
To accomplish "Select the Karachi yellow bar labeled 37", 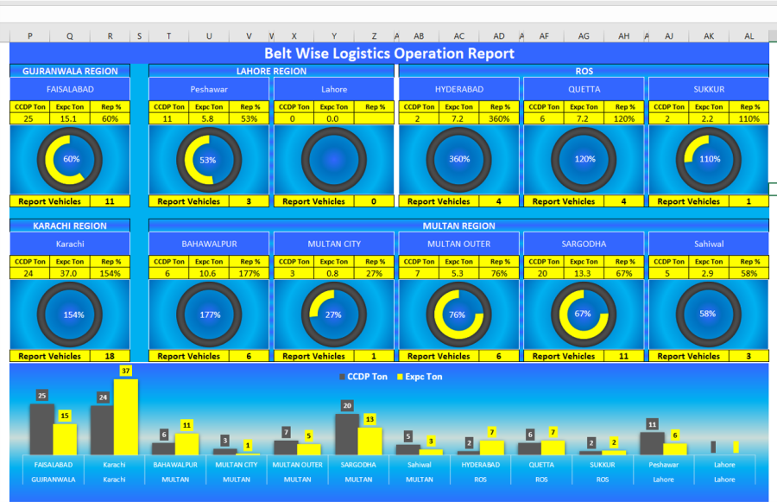I will 126,417.
